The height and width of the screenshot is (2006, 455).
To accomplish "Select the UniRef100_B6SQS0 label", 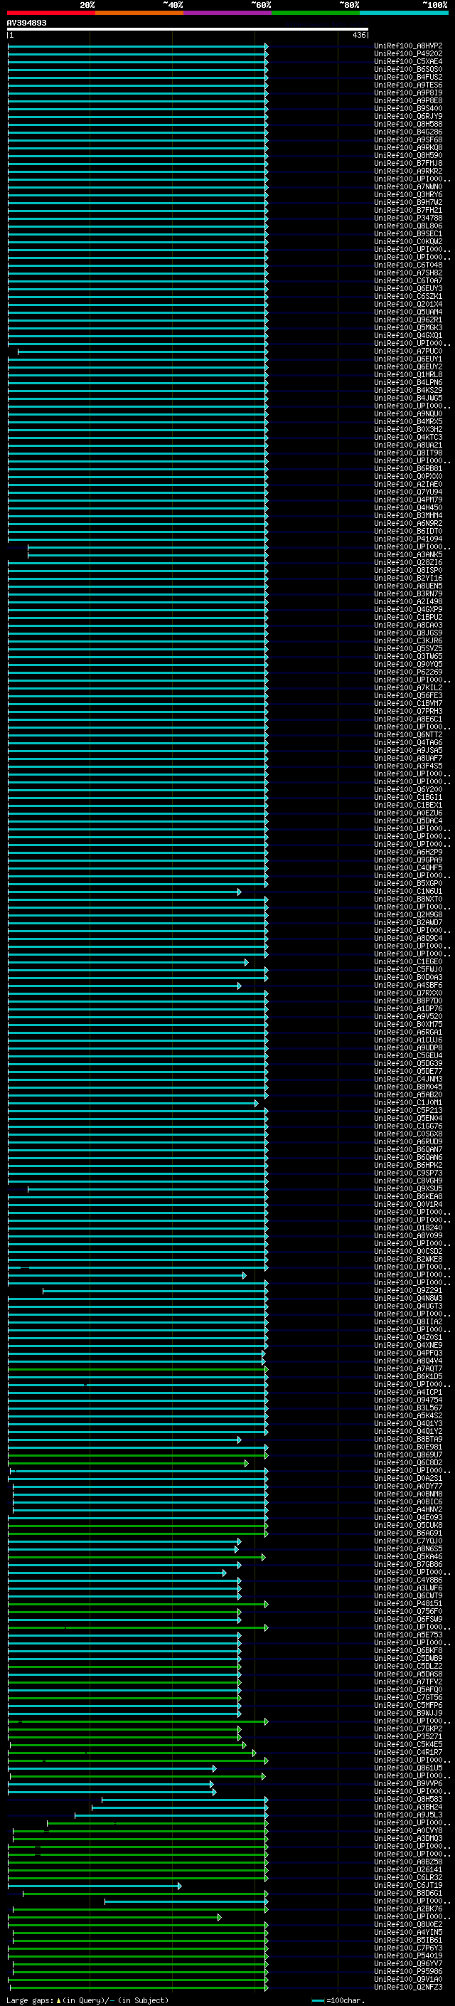I will pos(408,69).
